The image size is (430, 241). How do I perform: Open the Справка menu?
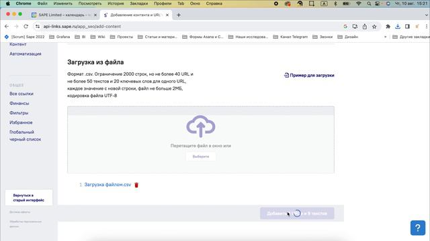tap(214, 3)
